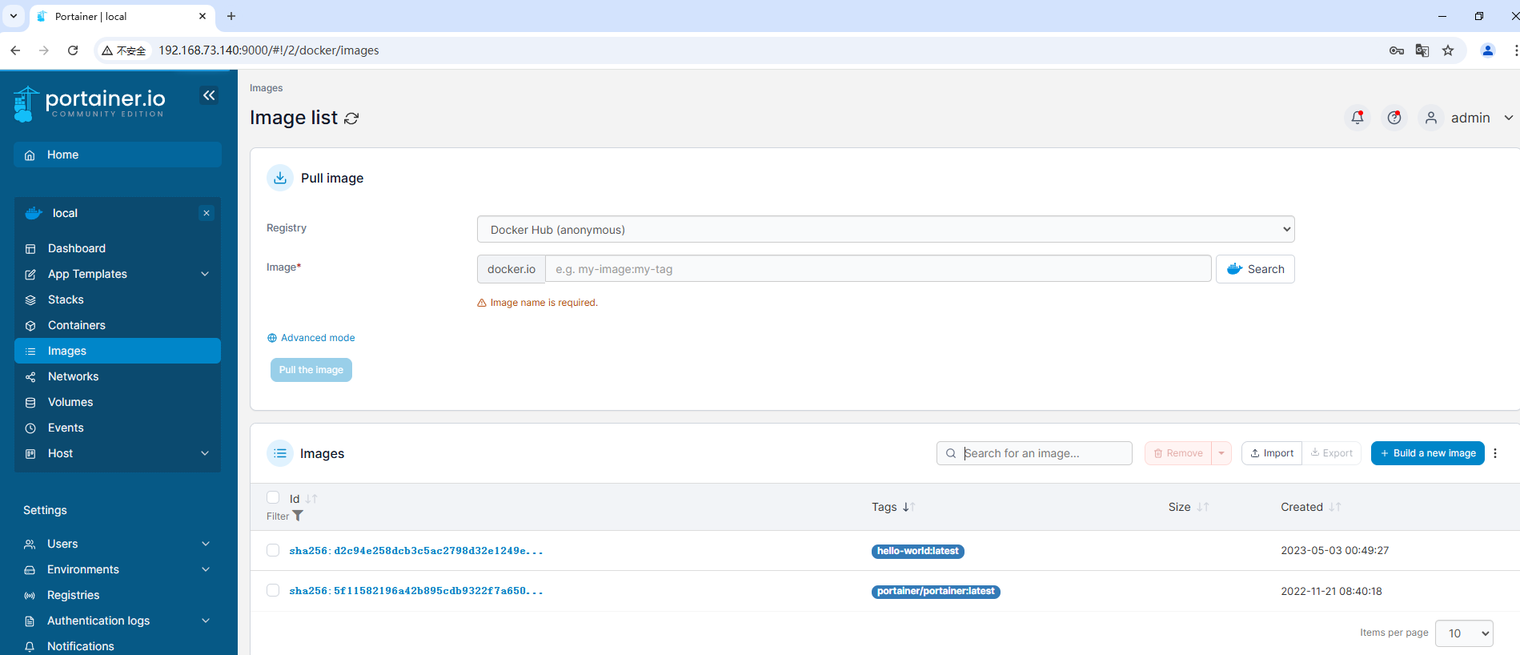
Task: Select the portainer/portainer image checkbox
Action: pos(273,590)
